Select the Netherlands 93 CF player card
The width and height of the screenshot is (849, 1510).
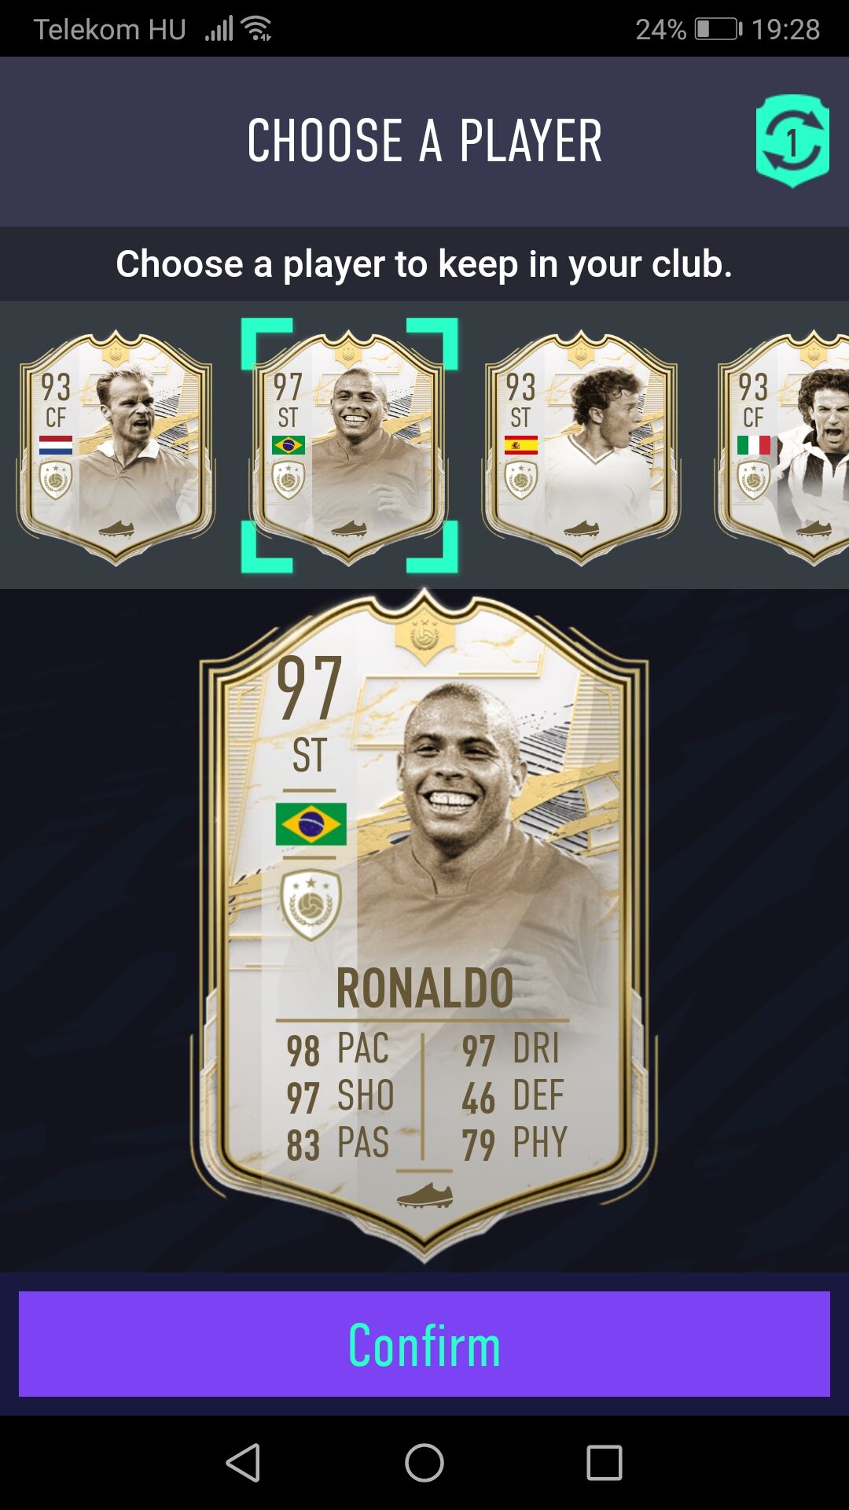116,447
